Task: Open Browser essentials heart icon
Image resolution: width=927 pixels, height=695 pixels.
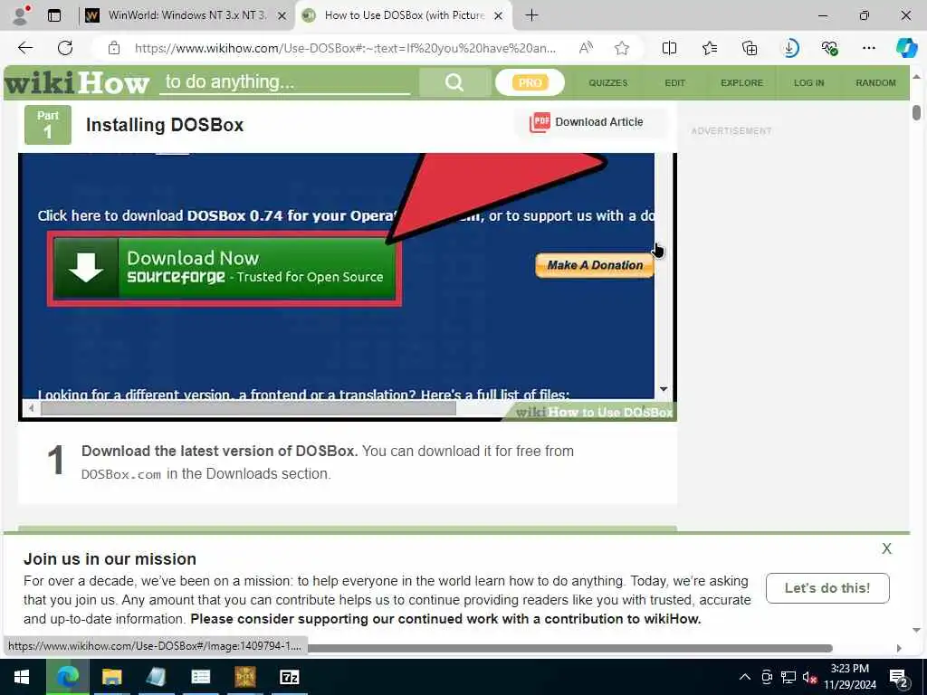Action: [829, 48]
